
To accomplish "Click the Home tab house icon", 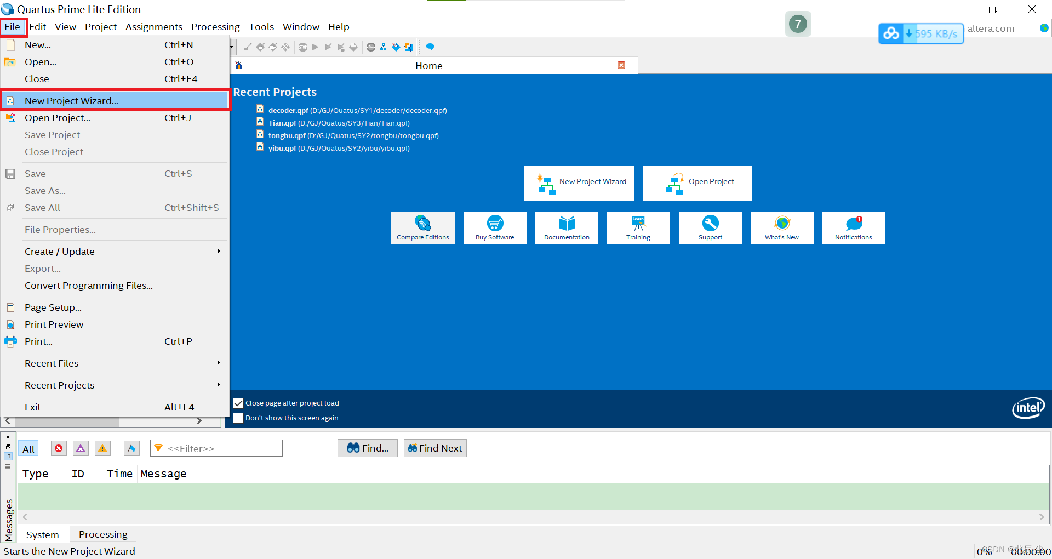I will pos(239,65).
